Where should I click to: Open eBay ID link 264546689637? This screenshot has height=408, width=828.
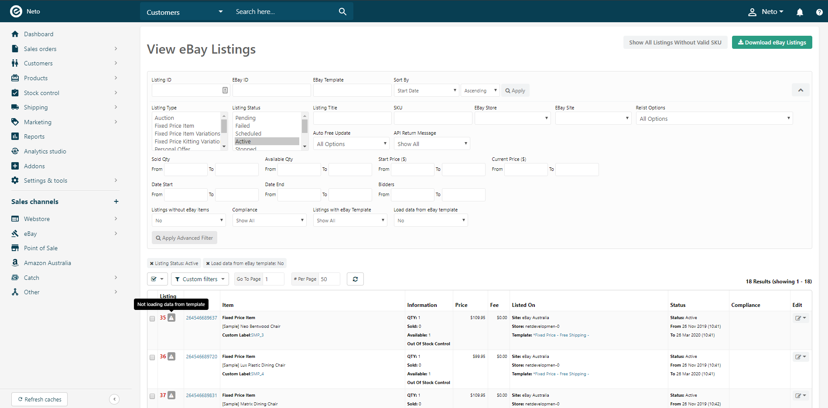202,318
